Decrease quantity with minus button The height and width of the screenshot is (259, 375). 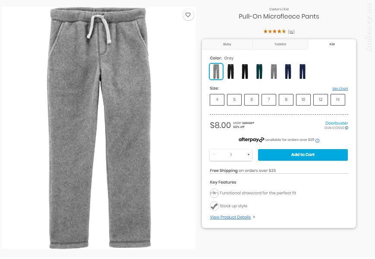click(x=214, y=155)
